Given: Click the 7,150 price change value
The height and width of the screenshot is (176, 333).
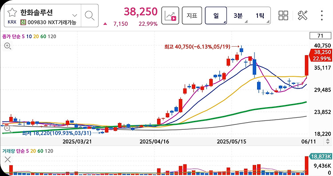Looking at the screenshot, I should 120,24.
